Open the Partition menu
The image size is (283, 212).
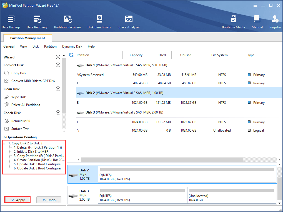pyautogui.click(x=50, y=46)
